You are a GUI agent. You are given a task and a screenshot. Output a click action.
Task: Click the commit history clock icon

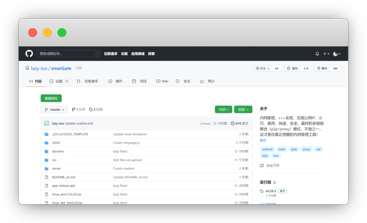pyautogui.click(x=233, y=123)
